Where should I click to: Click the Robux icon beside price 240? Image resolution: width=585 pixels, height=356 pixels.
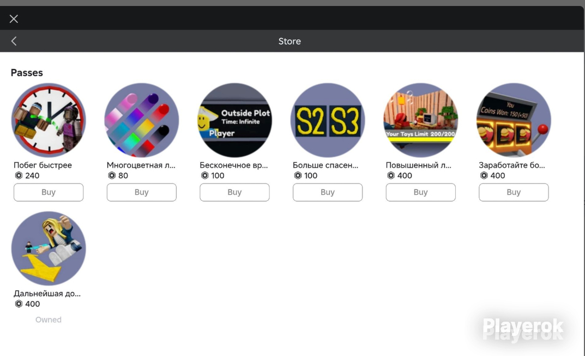coord(19,175)
